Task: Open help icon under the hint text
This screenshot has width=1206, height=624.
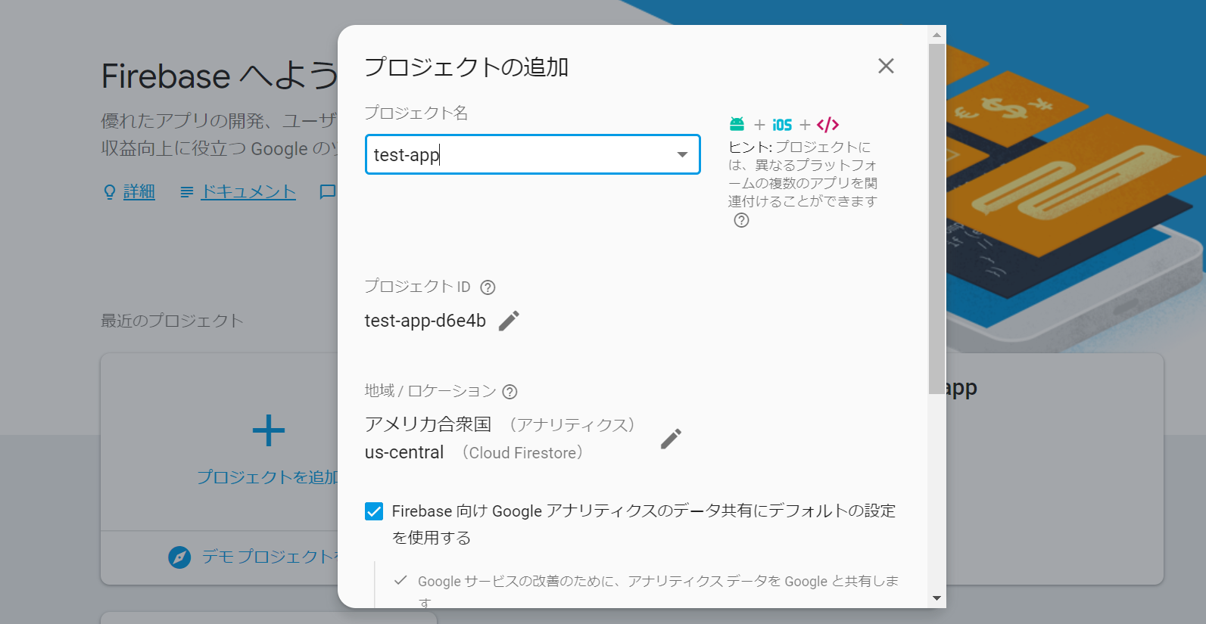Action: tap(742, 220)
